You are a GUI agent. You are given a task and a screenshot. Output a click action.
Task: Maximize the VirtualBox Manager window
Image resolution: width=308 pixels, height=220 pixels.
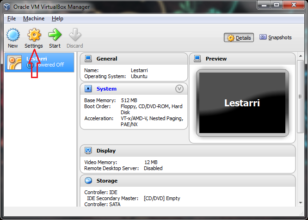pos(277,5)
